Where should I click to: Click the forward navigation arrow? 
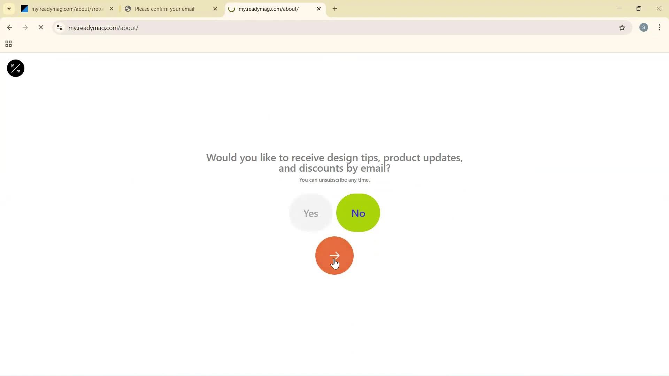[25, 28]
